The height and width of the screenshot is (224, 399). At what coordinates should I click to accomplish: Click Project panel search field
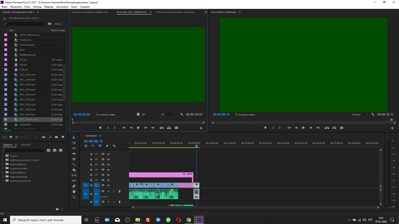[24, 24]
